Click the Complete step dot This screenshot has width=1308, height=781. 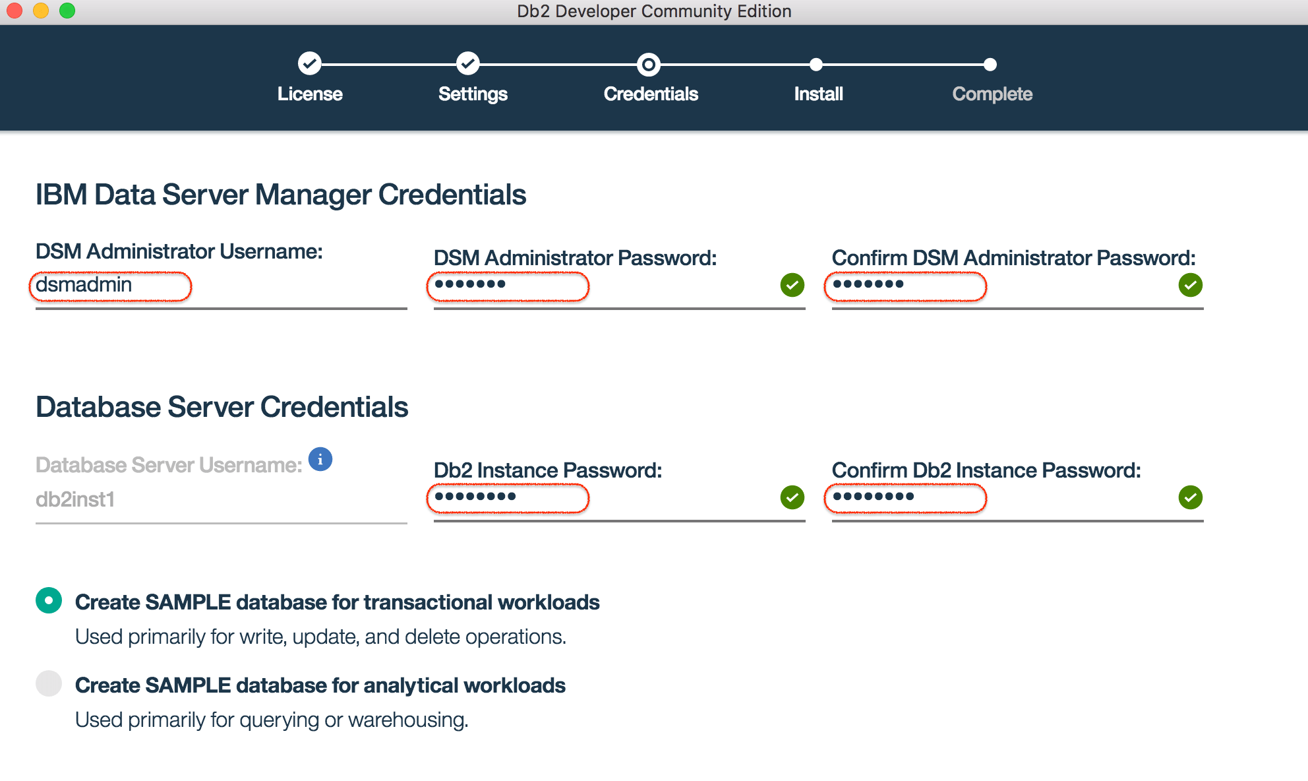click(990, 65)
